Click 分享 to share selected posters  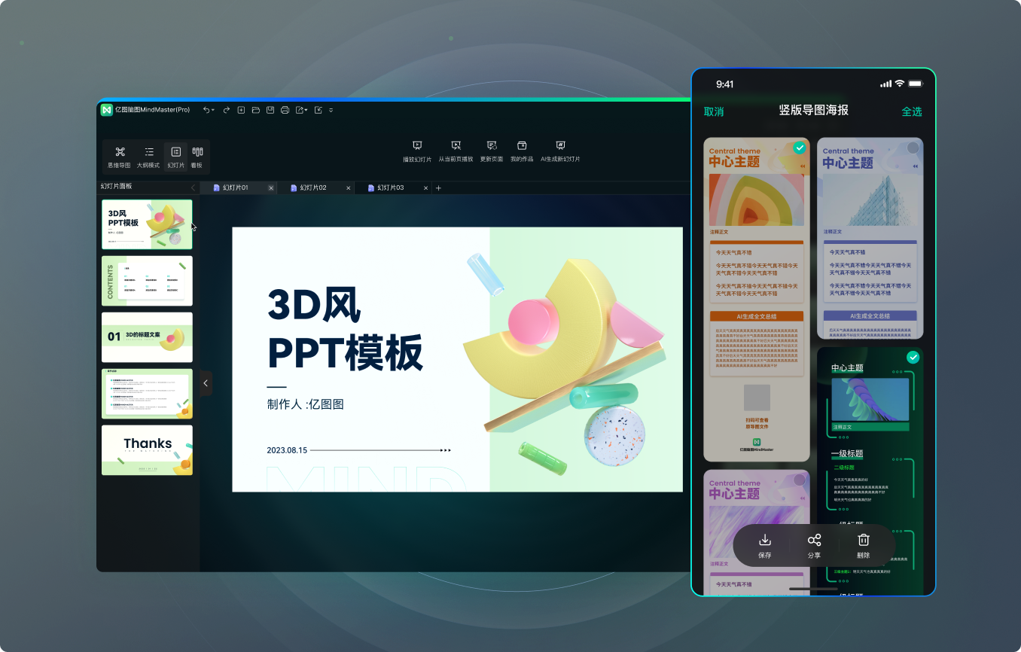(814, 546)
